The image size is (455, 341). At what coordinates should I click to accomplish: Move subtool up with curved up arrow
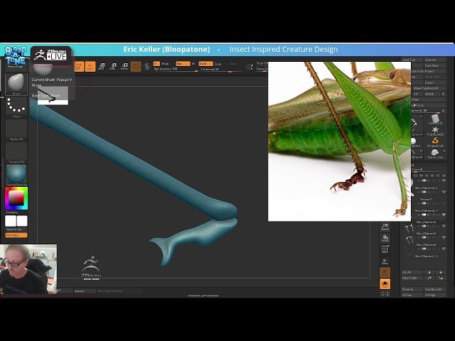(429, 278)
